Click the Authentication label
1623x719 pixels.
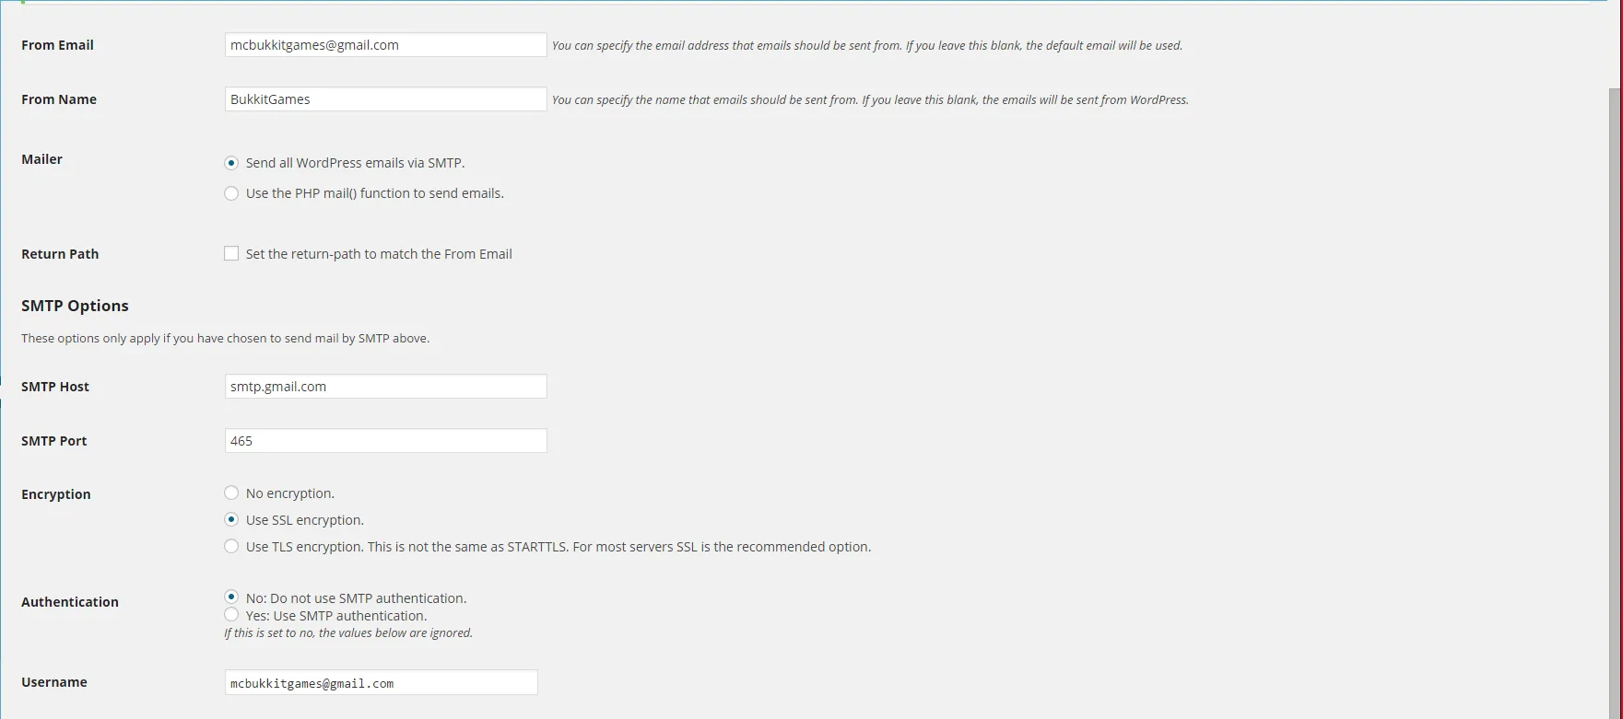tap(70, 602)
